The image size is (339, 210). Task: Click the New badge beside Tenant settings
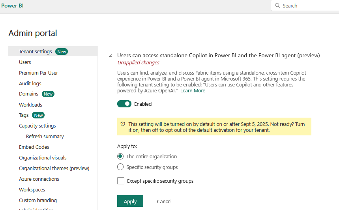[62, 52]
